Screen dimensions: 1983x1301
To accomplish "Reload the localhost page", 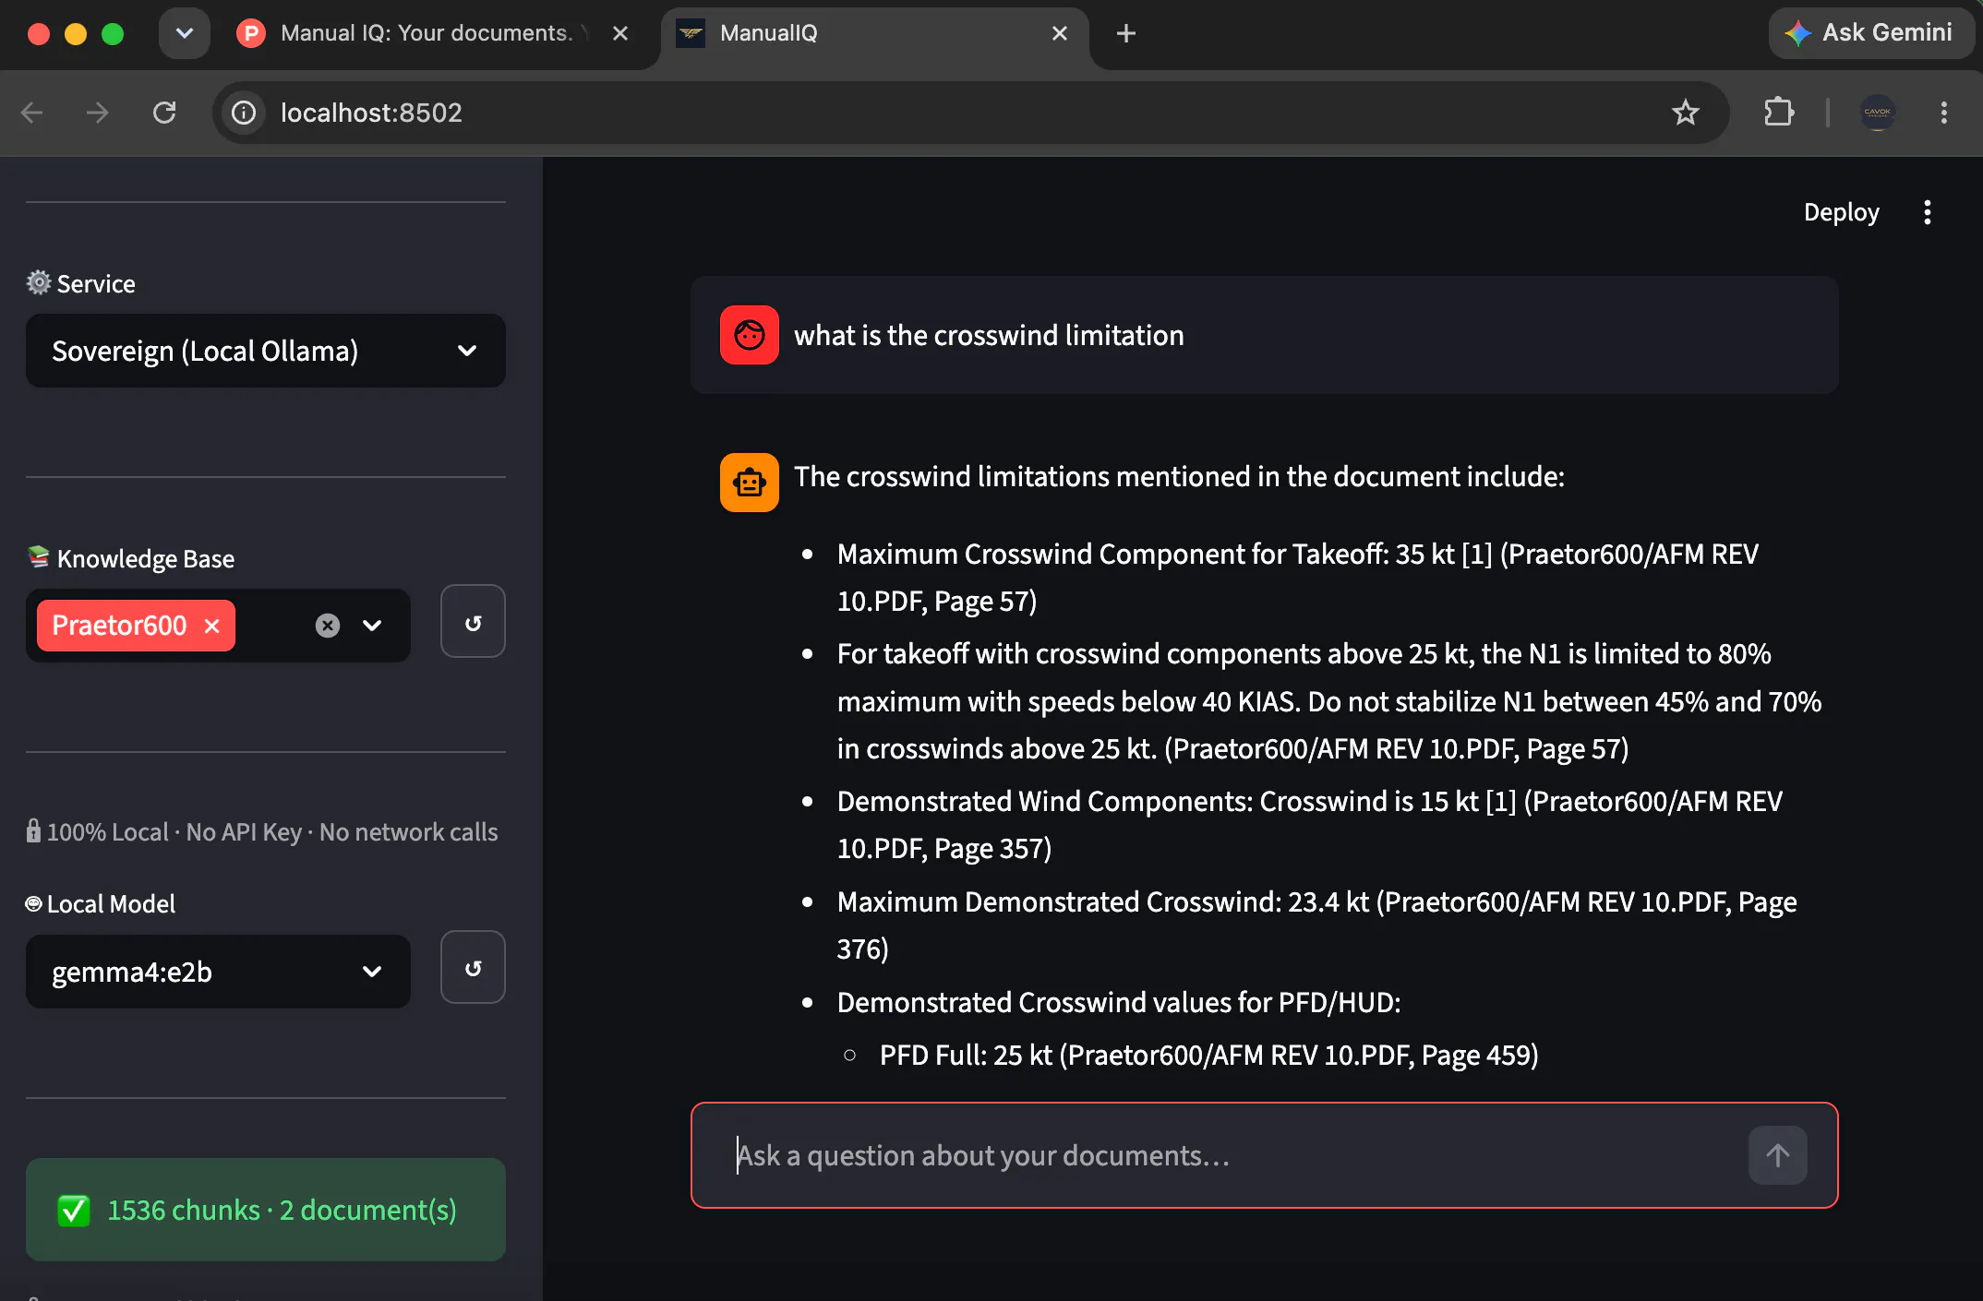I will pos(164,113).
